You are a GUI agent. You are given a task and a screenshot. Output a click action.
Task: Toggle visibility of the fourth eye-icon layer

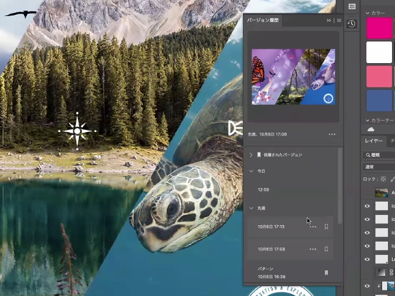pos(367,246)
